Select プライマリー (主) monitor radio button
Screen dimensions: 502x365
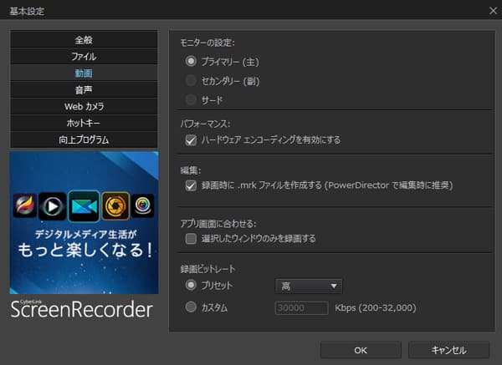coord(191,61)
